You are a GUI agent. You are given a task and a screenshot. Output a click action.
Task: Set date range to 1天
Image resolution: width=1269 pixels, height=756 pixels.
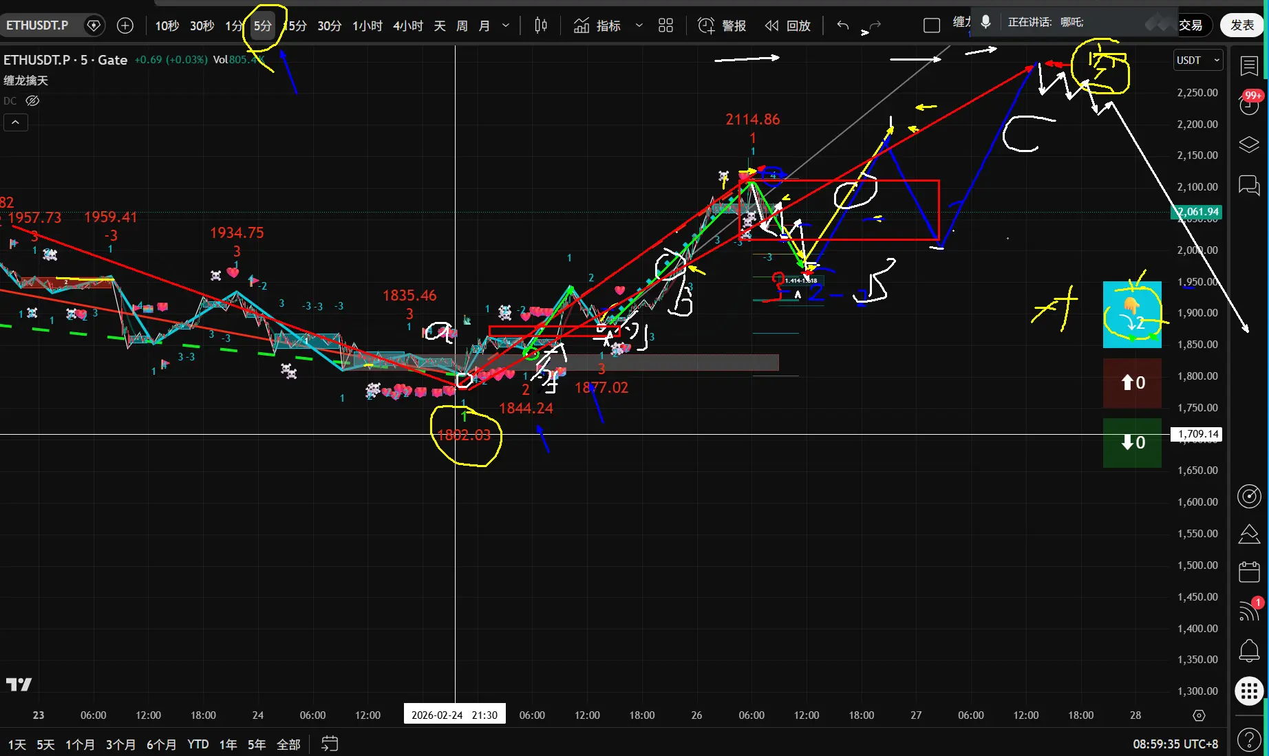pos(17,744)
